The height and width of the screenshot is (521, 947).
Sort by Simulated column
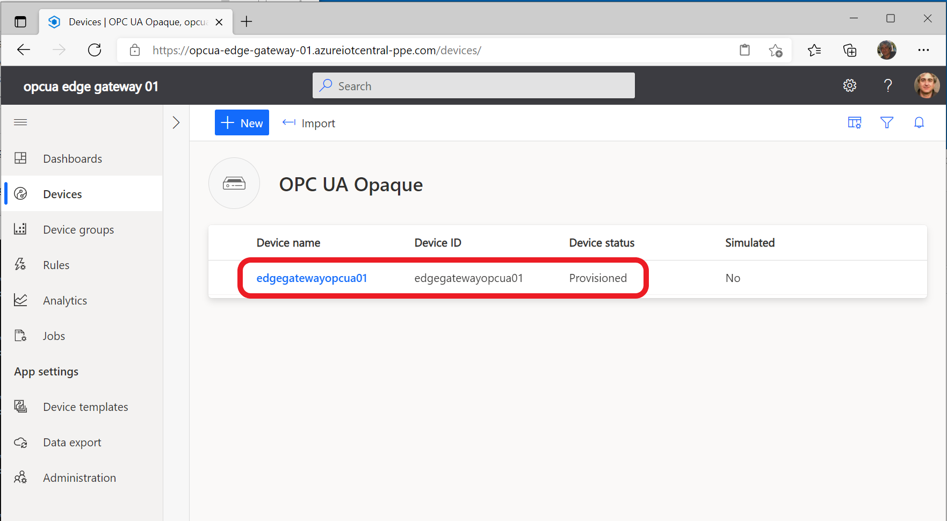pos(750,243)
